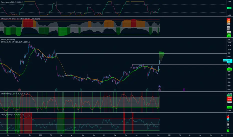Click the orange 70.0 level label on PPO scale

(x=228, y=21)
